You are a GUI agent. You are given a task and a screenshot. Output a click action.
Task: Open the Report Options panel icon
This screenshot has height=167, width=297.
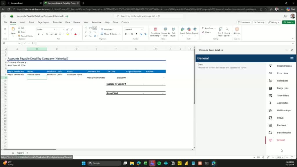(x=270, y=66)
